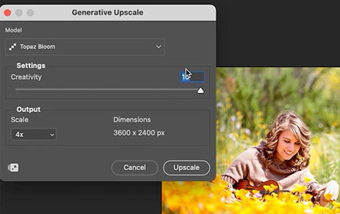Click the generative credits icon at bottom left

click(13, 168)
